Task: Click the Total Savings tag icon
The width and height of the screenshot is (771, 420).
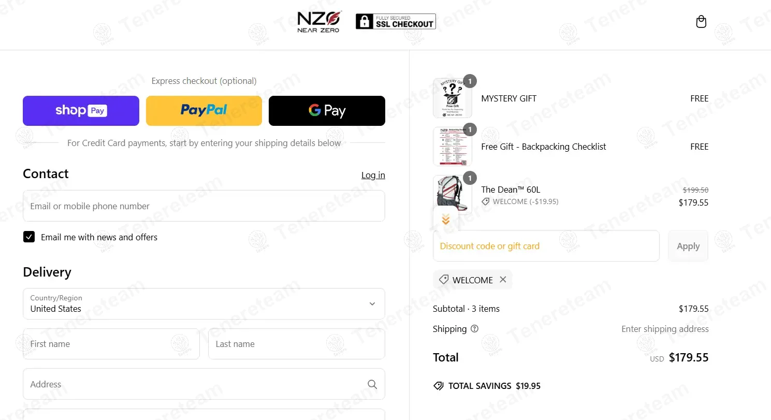Action: pyautogui.click(x=439, y=386)
